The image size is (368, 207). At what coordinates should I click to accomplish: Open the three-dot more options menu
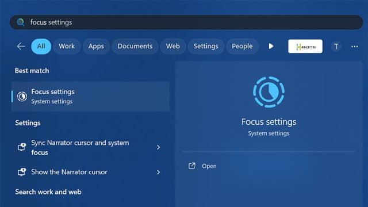(x=354, y=47)
